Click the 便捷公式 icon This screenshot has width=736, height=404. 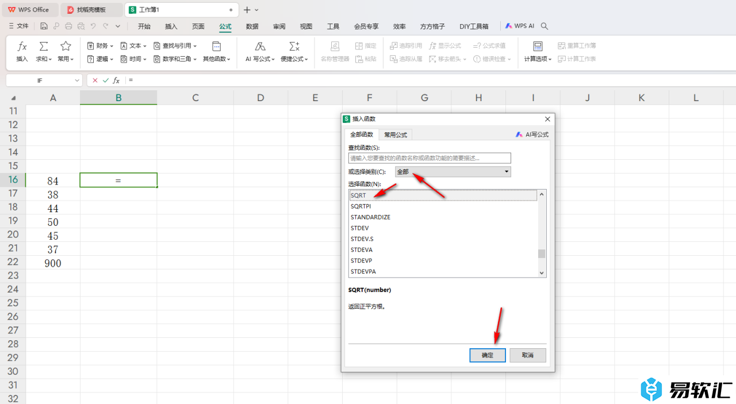point(294,47)
